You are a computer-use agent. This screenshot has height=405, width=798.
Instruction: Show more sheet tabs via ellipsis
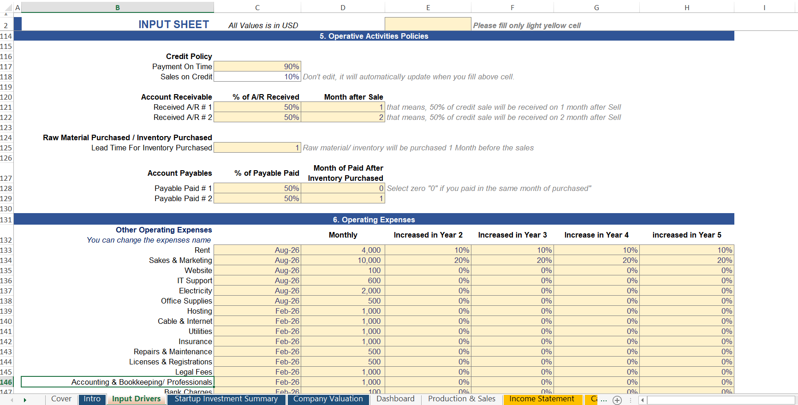point(604,400)
